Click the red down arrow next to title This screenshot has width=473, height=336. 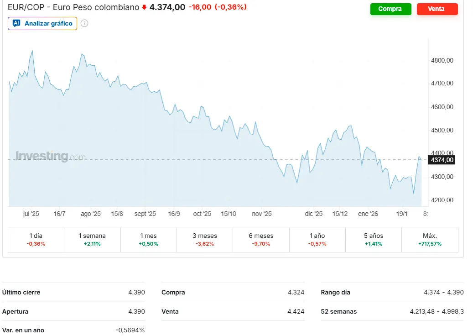(x=144, y=7)
